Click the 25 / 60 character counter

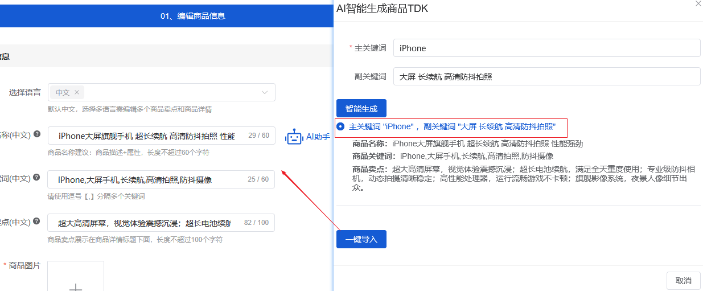point(258,179)
